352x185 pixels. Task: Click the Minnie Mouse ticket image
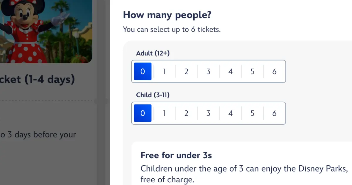[46, 31]
